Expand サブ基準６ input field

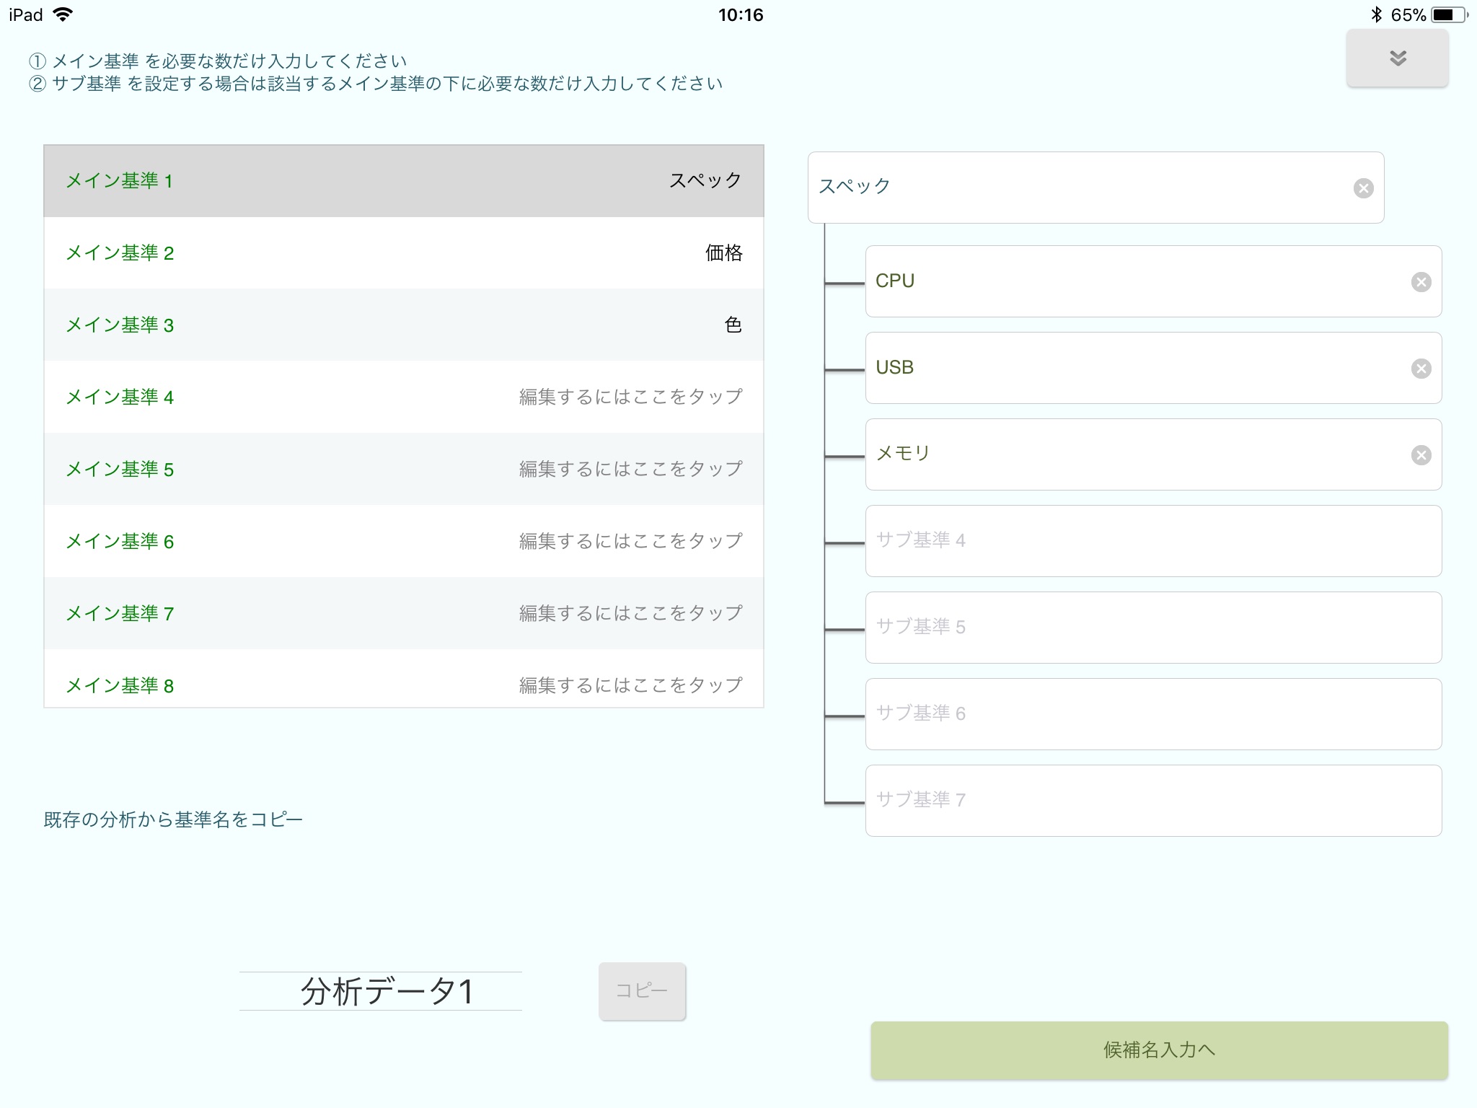[x=1151, y=711]
